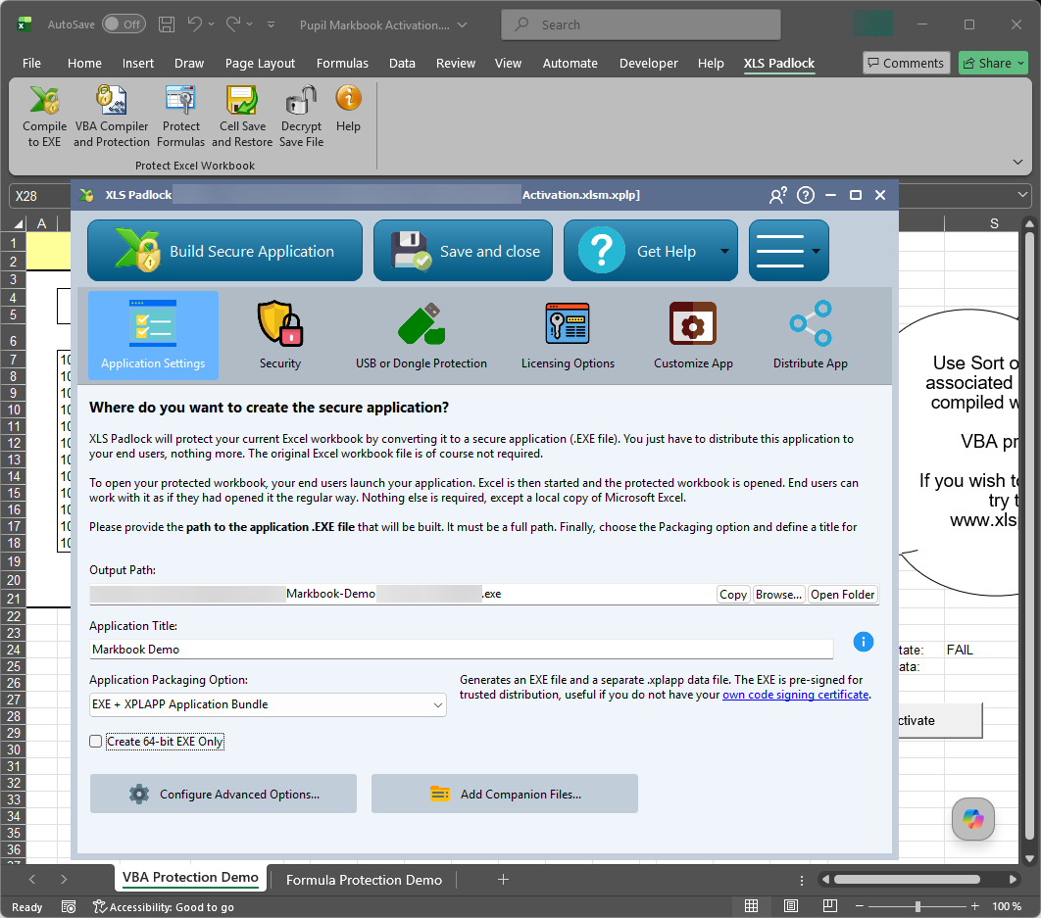Click the Open Folder button
1041x918 pixels.
842,594
